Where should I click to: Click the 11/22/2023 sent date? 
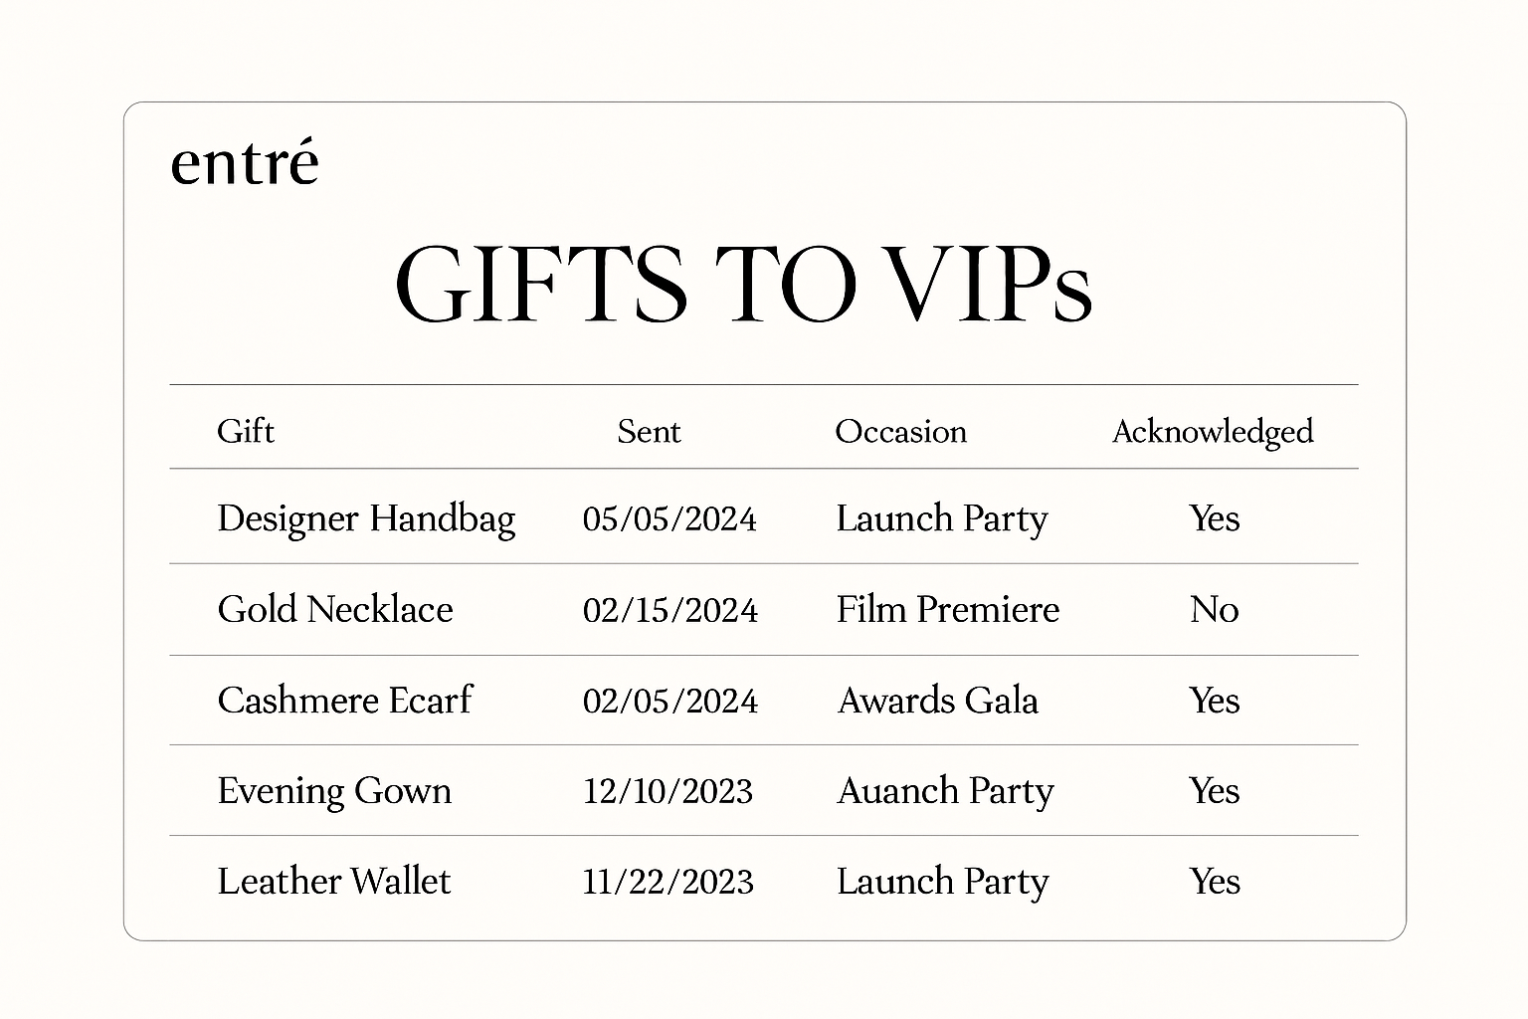pos(668,882)
